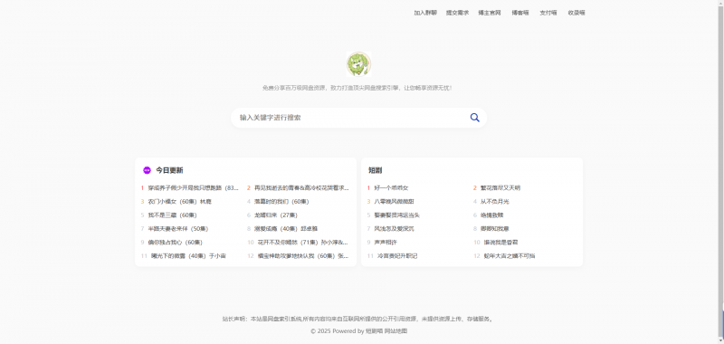Click the purple NEW badge beside 今日更新
This screenshot has width=724, height=344.
pos(147,170)
